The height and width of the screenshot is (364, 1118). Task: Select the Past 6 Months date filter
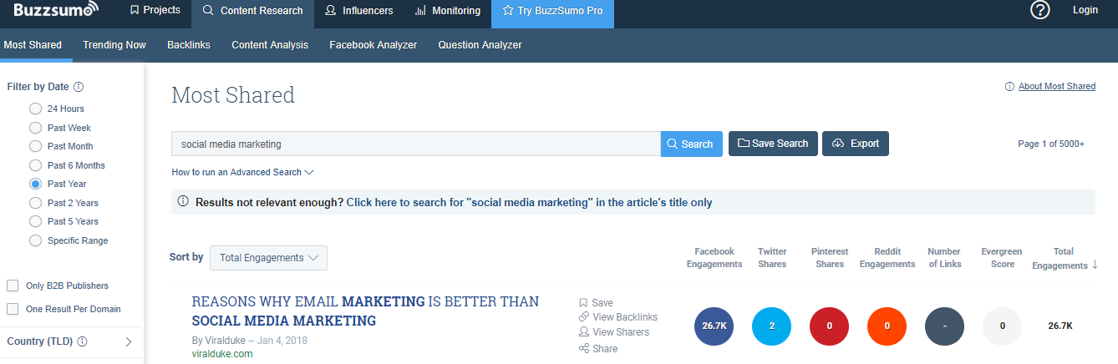(35, 165)
